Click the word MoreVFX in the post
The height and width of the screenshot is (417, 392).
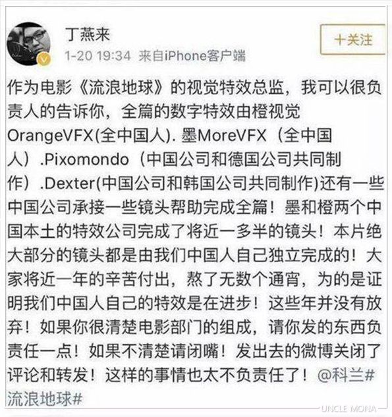click(231, 136)
